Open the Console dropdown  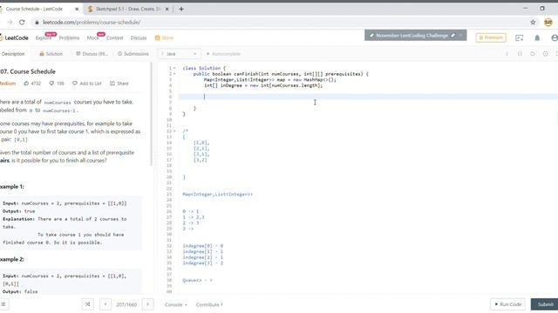175,304
